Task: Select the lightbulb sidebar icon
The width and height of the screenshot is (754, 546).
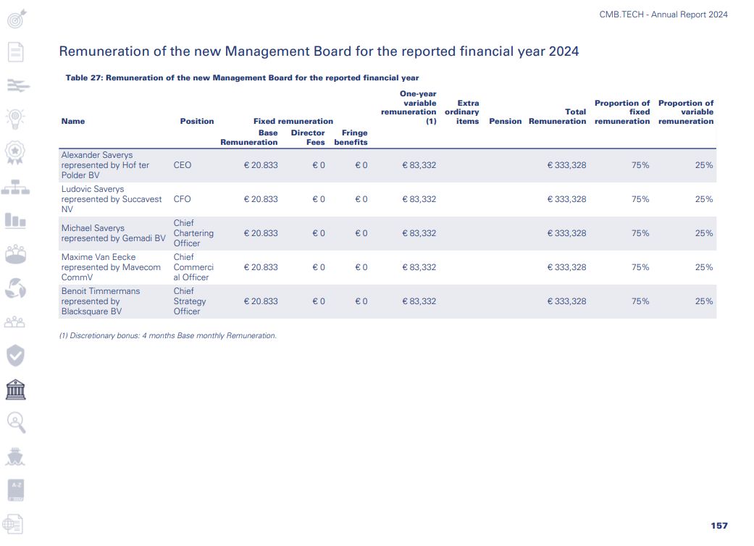Action: click(x=16, y=118)
